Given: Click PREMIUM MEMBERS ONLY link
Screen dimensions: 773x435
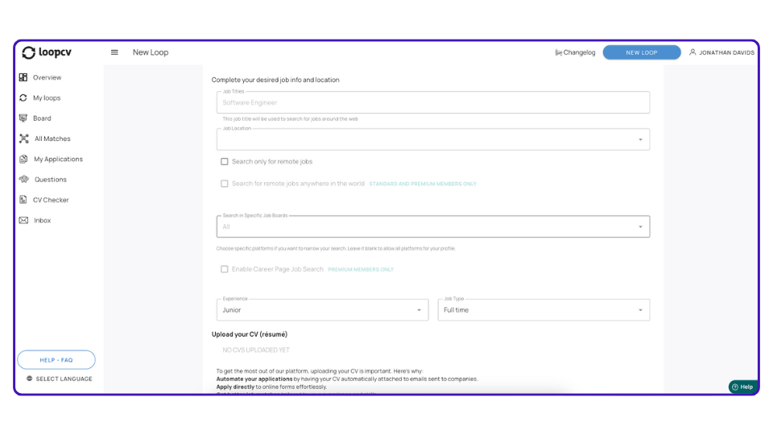Looking at the screenshot, I should pyautogui.click(x=361, y=270).
